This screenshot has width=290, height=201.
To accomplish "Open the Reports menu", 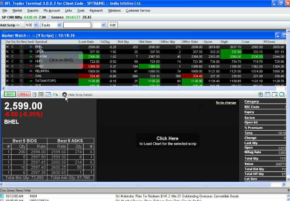I will coord(33,11).
